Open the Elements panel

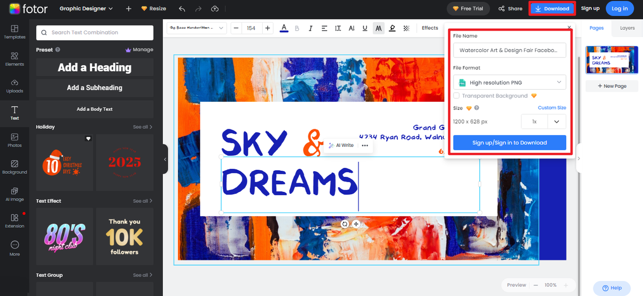[15, 59]
